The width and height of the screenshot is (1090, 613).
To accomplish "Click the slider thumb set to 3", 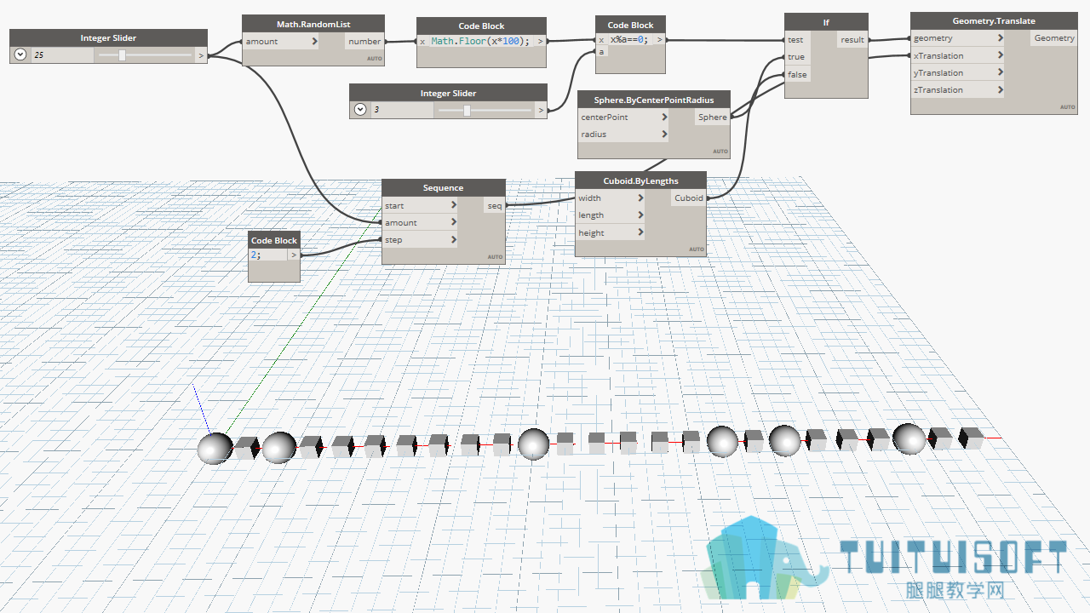I will tap(467, 110).
